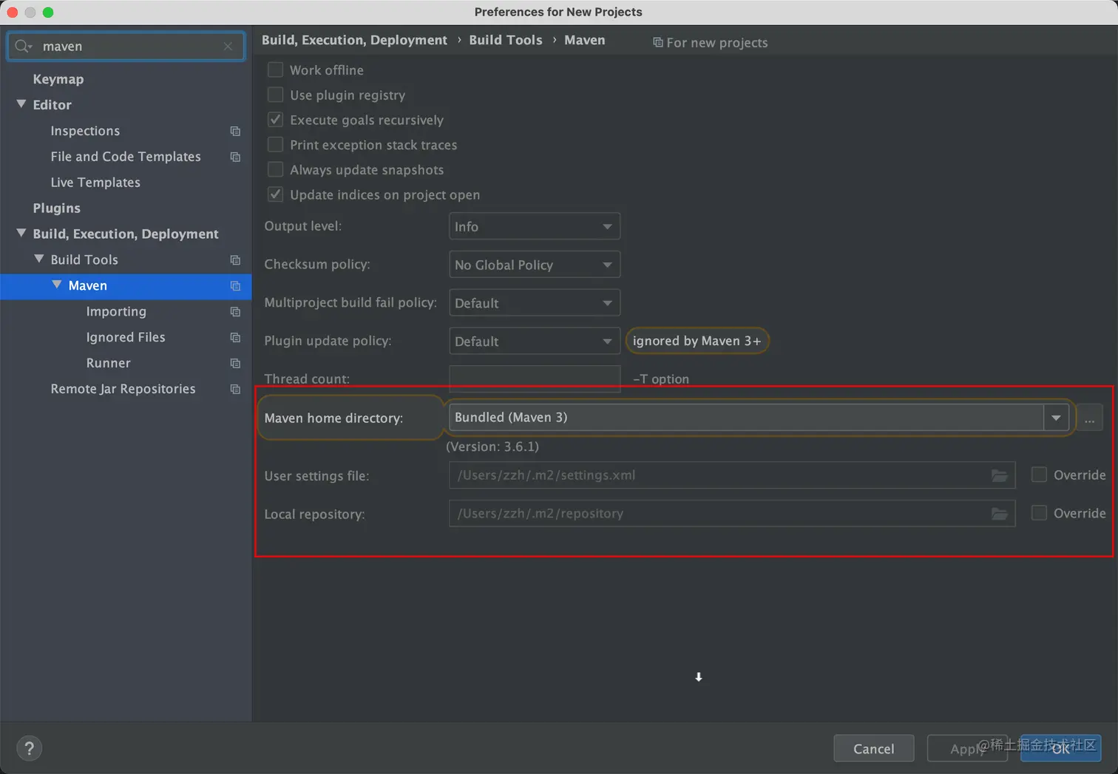Screen dimensions: 1118x774
Task: Click the Cancel button
Action: tap(874, 749)
